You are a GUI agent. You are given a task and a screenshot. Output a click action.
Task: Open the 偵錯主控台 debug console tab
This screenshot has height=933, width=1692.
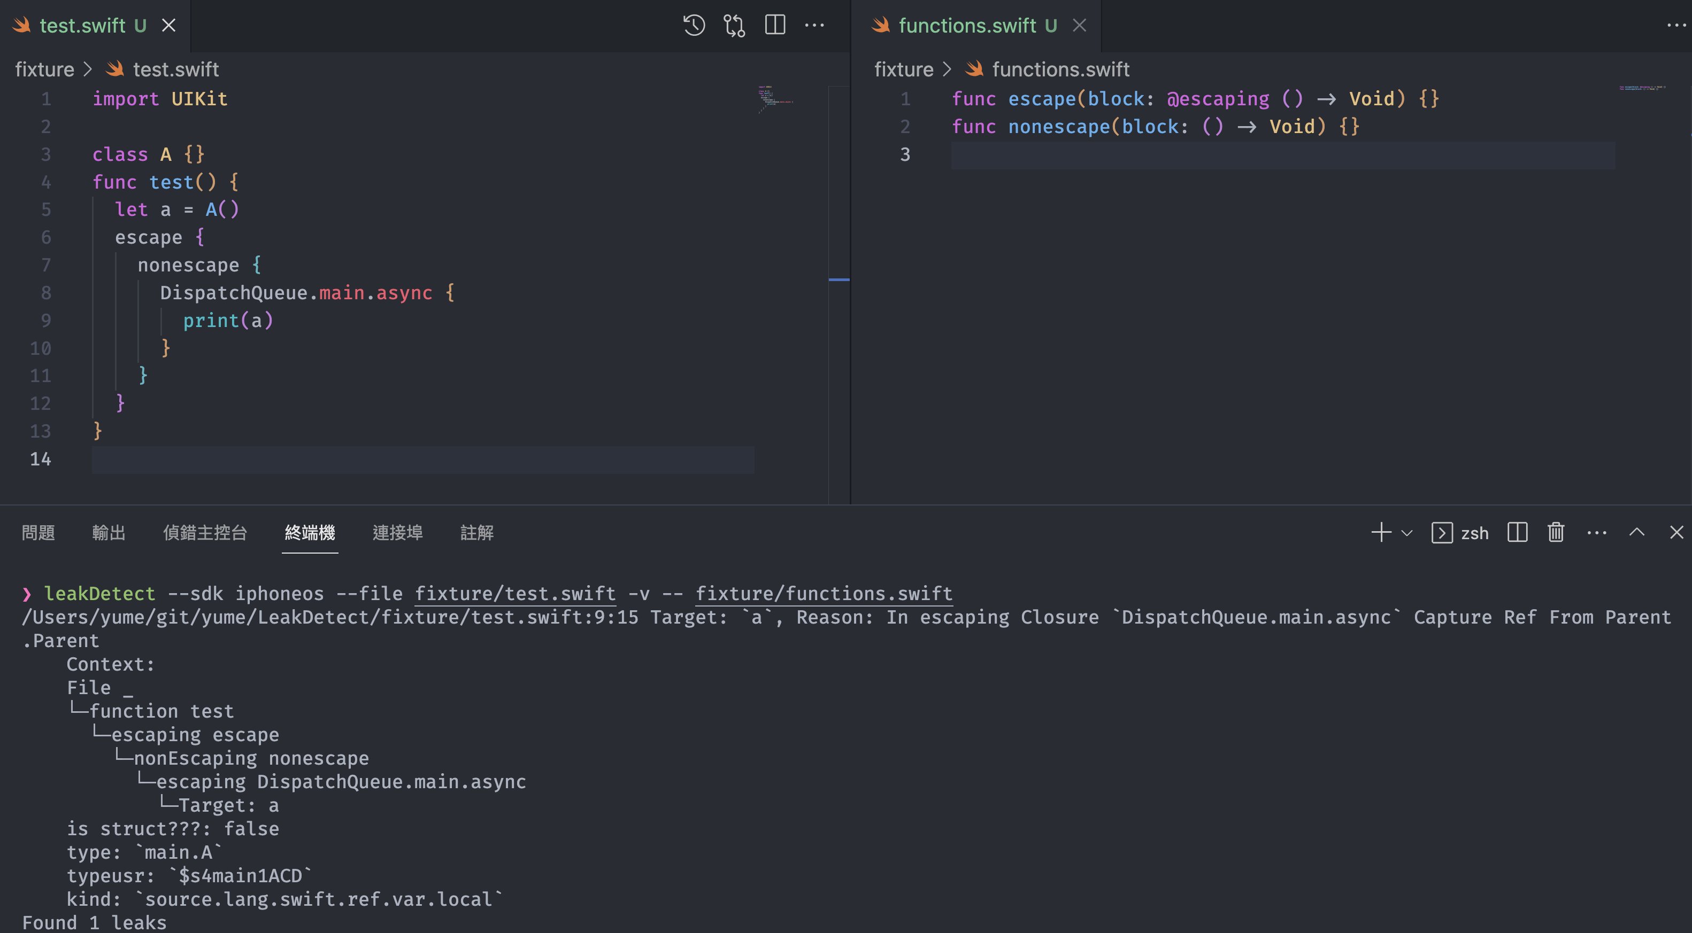coord(205,533)
